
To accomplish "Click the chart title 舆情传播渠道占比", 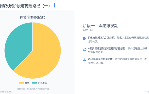I will (x=33, y=17).
